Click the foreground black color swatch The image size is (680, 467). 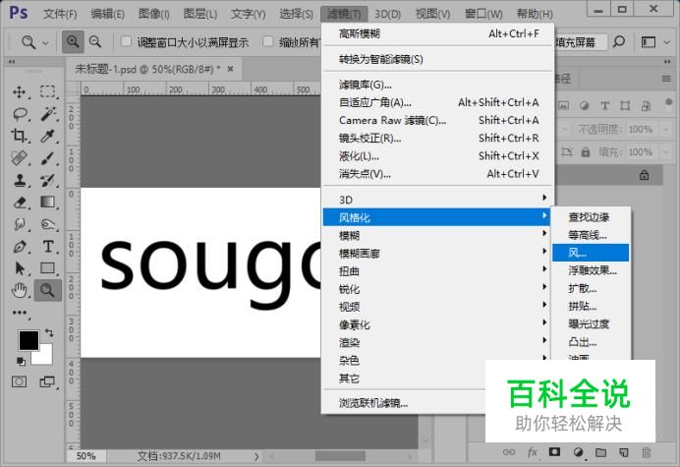tap(28, 340)
